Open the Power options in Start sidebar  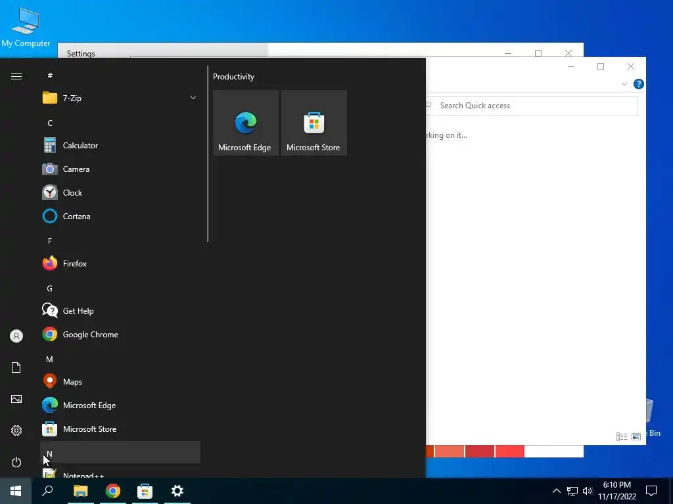[x=16, y=462]
